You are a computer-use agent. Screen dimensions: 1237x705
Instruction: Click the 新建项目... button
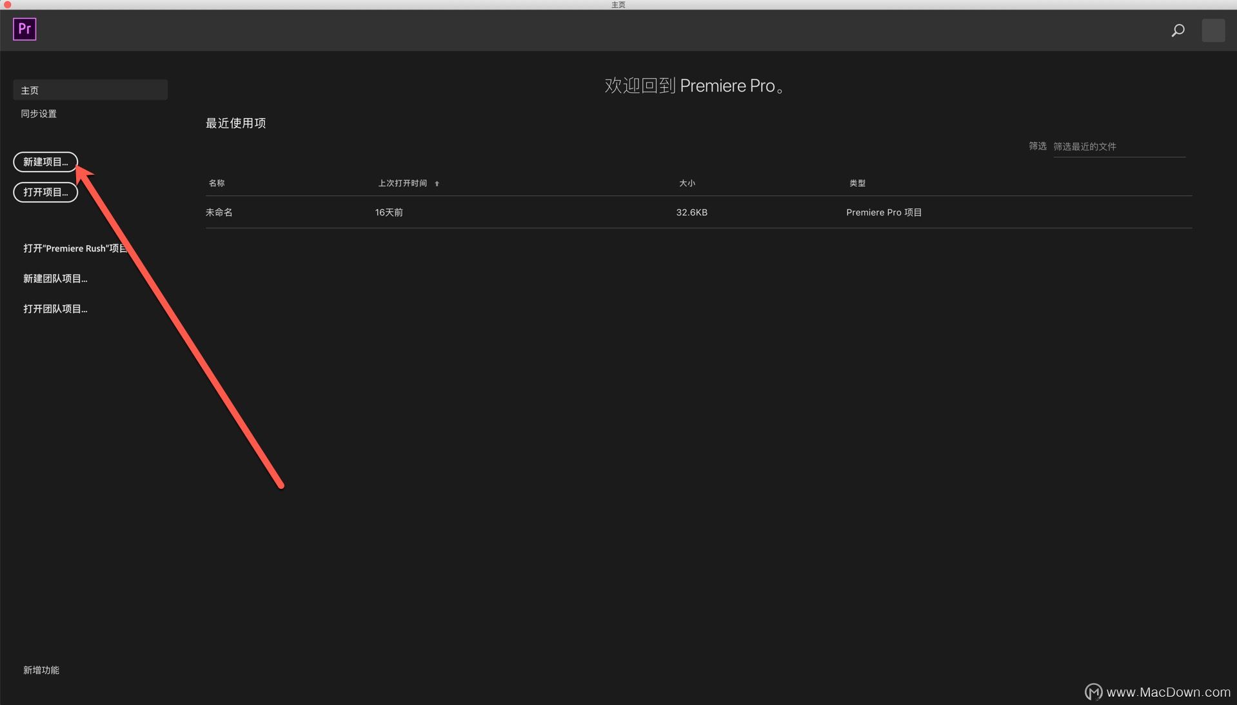pyautogui.click(x=46, y=162)
